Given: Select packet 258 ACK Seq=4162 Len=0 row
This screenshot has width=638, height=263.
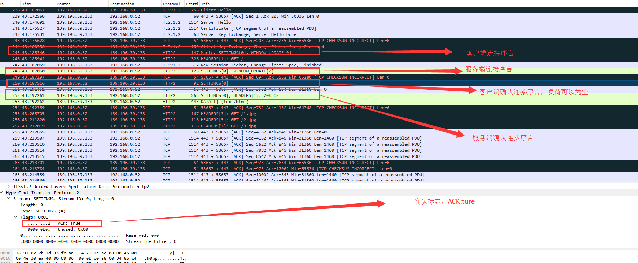Looking at the screenshot, I should pos(319,132).
